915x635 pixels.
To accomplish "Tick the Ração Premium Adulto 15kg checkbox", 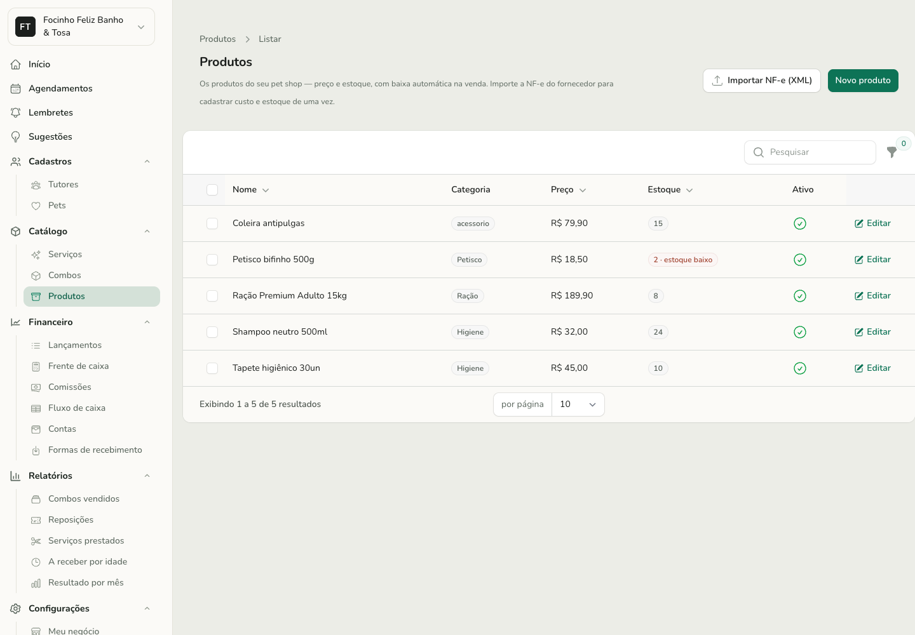I will click(x=212, y=296).
